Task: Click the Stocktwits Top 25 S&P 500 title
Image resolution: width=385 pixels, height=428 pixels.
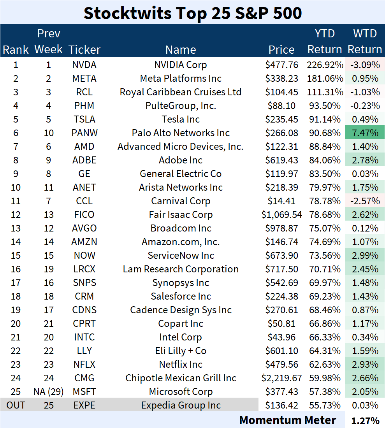Action: coord(192,13)
